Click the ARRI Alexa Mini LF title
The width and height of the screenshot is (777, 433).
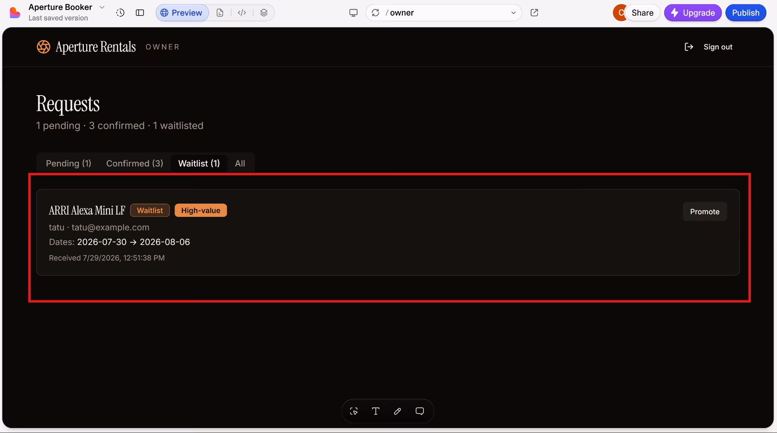click(x=87, y=210)
